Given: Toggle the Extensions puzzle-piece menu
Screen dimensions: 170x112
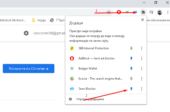Looking at the screenshot, I should click(143, 12).
